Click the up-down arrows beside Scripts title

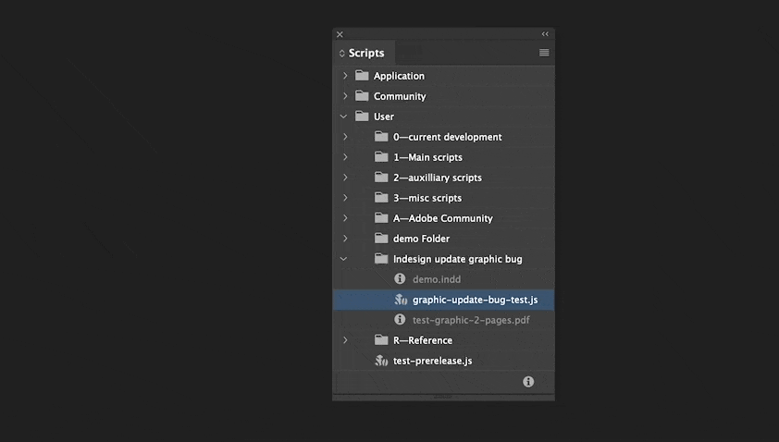pos(341,53)
